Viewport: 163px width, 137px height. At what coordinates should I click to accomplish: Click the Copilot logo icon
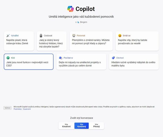(71, 9)
